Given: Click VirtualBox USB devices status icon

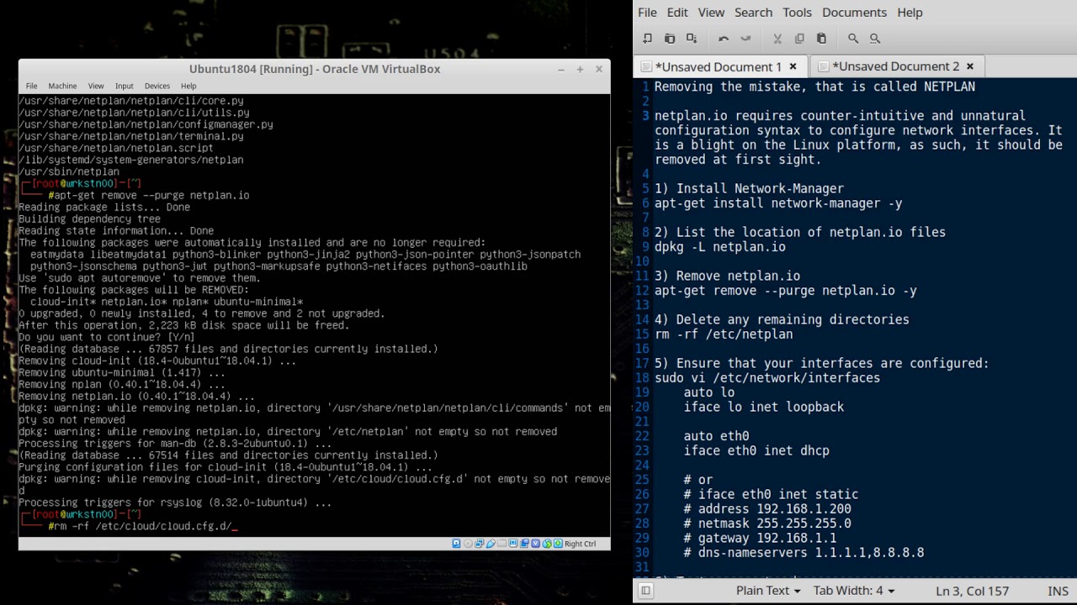Looking at the screenshot, I should (491, 544).
